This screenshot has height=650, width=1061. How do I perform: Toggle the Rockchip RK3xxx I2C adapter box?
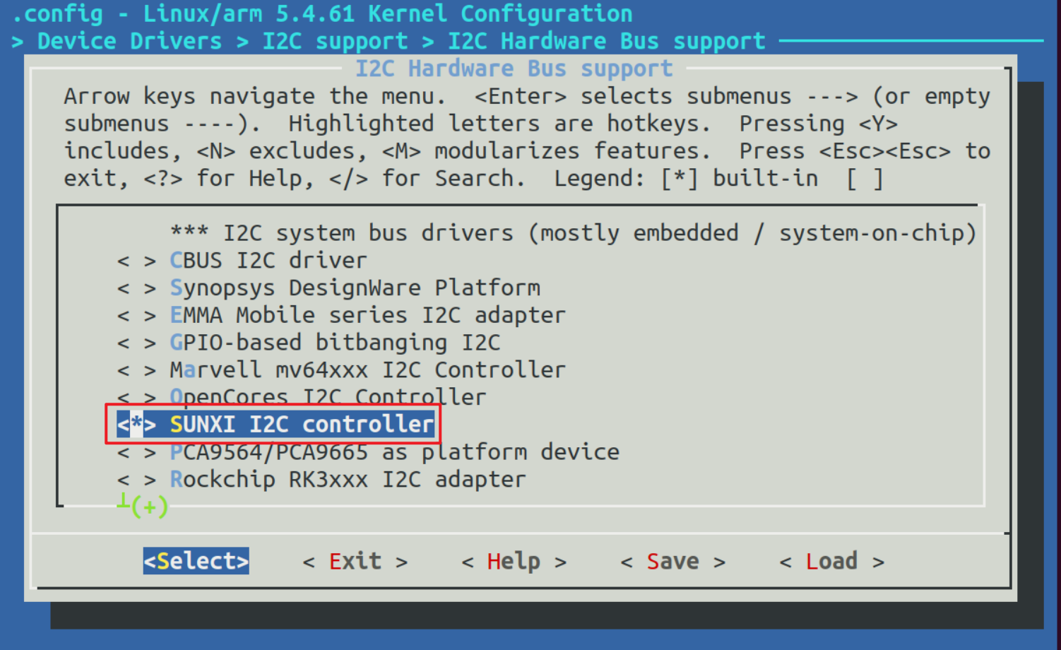tap(136, 480)
